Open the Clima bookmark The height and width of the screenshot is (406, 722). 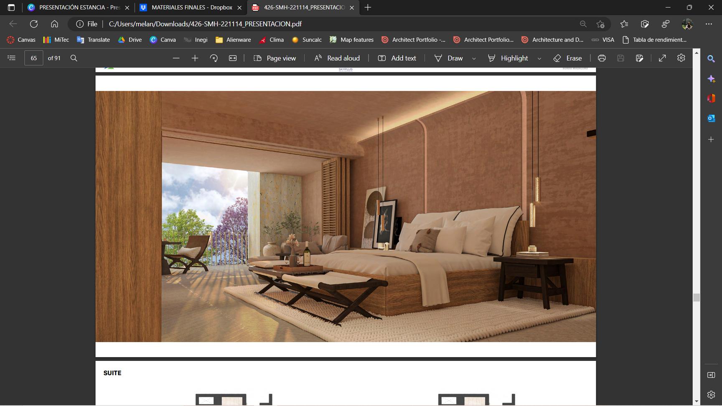[x=271, y=40]
